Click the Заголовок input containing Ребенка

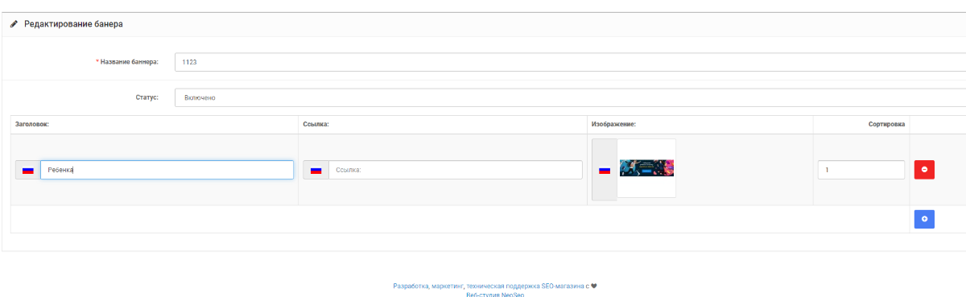[167, 170]
